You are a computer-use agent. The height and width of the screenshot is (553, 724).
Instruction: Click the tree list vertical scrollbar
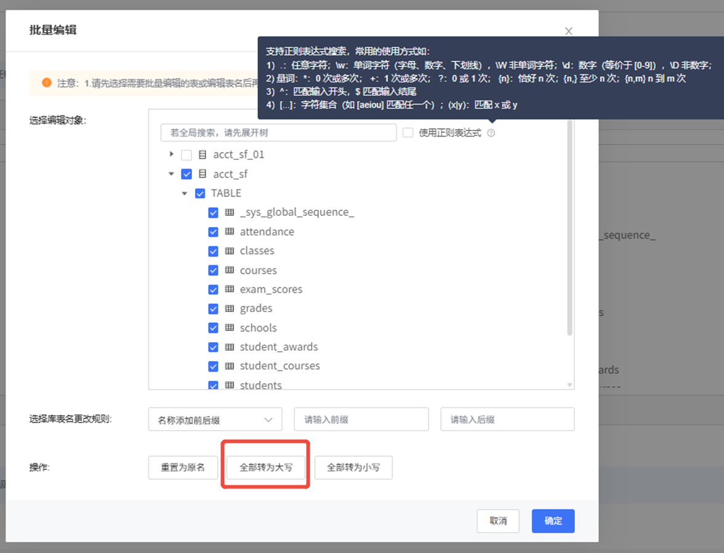[569, 228]
